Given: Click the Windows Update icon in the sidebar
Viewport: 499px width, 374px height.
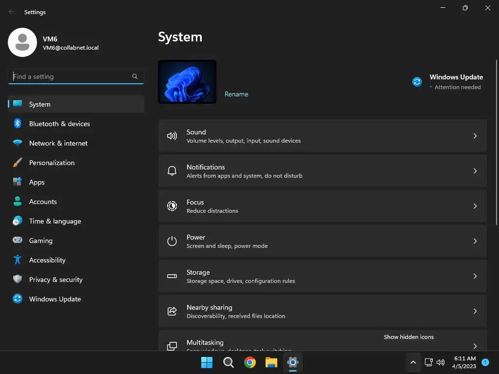Looking at the screenshot, I should pyautogui.click(x=18, y=299).
